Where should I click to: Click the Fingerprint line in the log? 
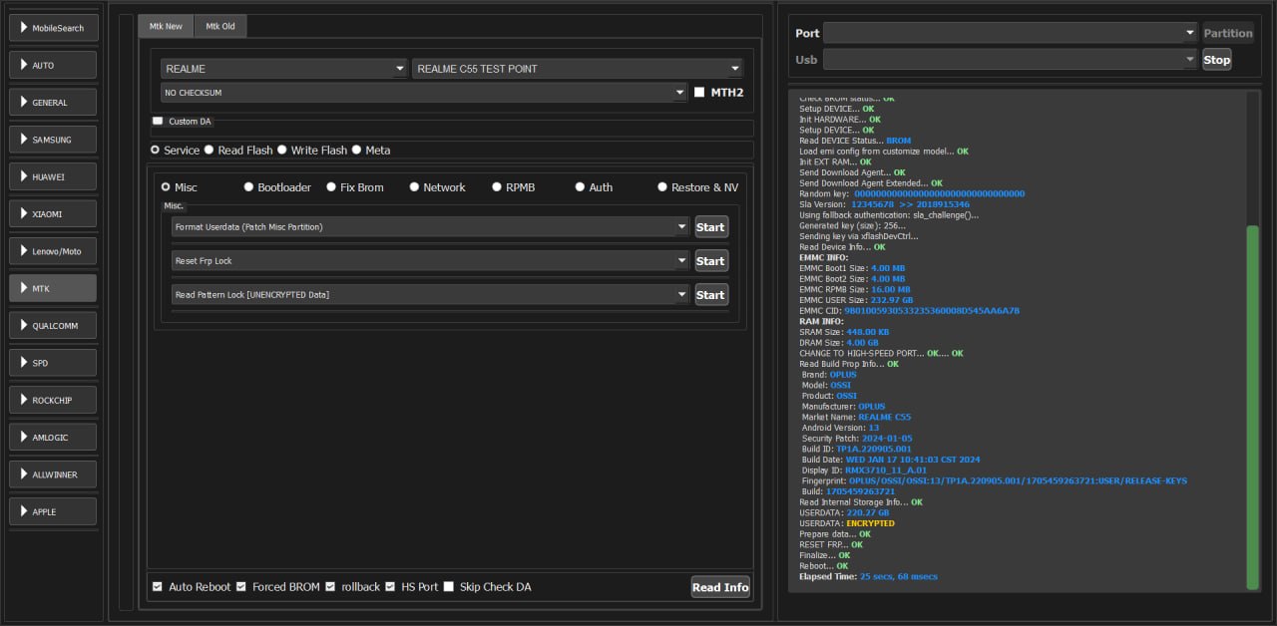[x=994, y=480]
